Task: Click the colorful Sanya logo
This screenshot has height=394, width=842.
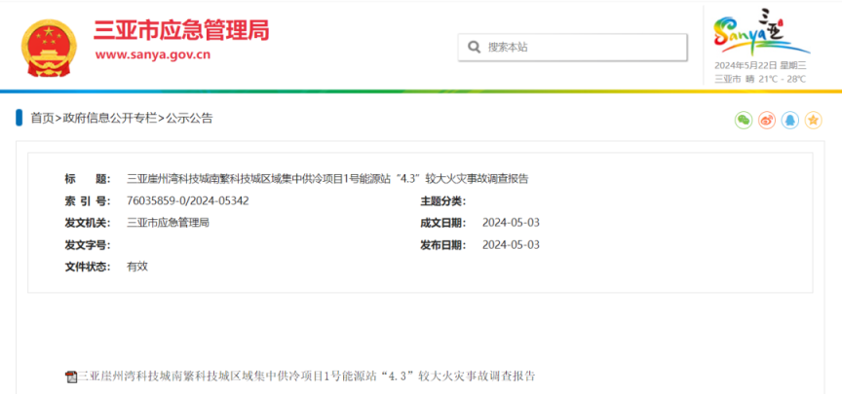Action: pyautogui.click(x=761, y=36)
